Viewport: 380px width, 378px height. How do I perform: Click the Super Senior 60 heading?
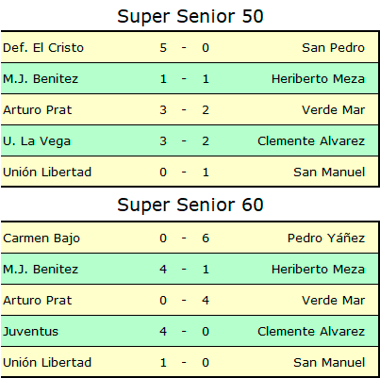point(190,205)
